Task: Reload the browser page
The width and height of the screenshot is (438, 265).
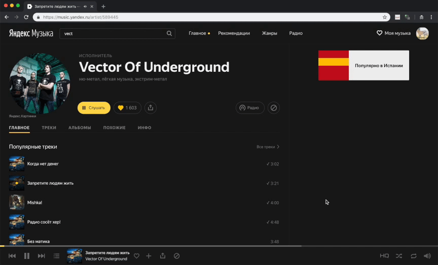Action: click(x=26, y=17)
